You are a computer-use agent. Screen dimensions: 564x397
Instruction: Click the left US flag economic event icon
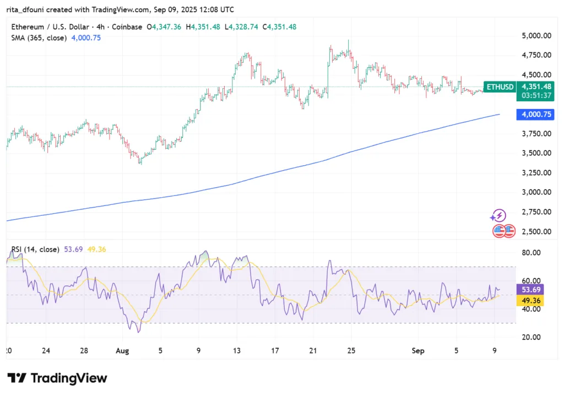[x=499, y=231]
